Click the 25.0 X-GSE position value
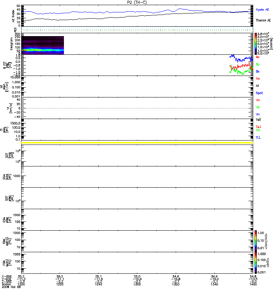The height and width of the screenshot is (292, 274). pos(137,277)
